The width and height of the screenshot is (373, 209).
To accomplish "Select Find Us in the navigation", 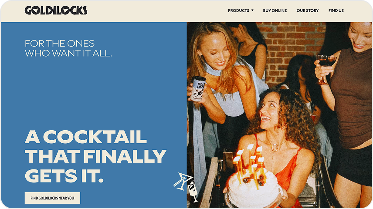I will (x=336, y=10).
